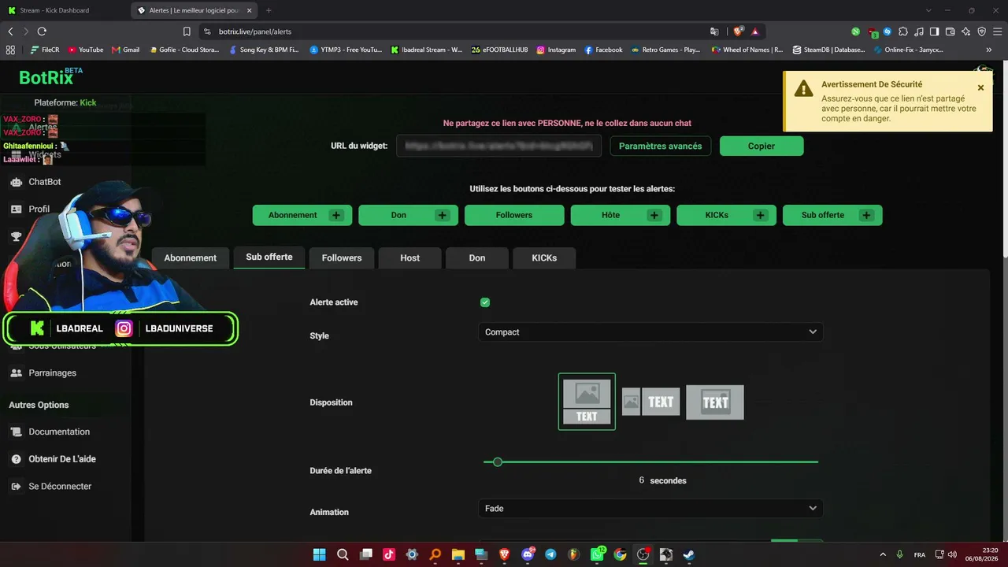Open the YouTube bookmark
This screenshot has height=567, width=1008.
pyautogui.click(x=86, y=50)
